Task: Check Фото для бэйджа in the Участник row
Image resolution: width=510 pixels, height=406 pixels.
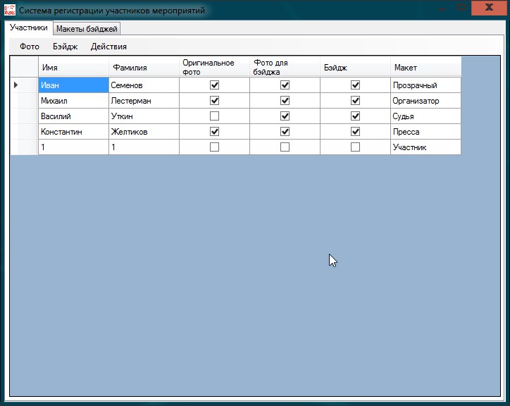Action: [x=285, y=147]
